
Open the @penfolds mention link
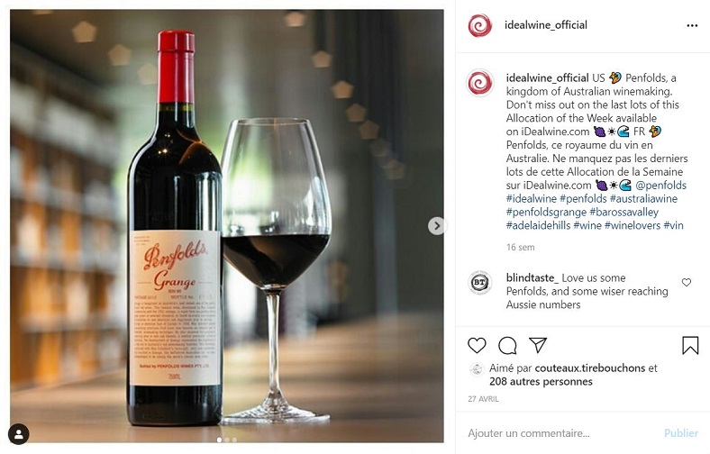tap(660, 186)
